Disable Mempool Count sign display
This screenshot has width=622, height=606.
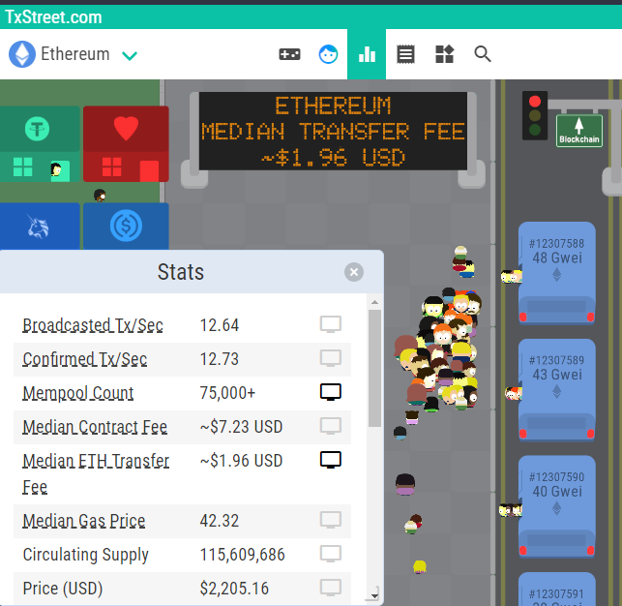(x=331, y=392)
